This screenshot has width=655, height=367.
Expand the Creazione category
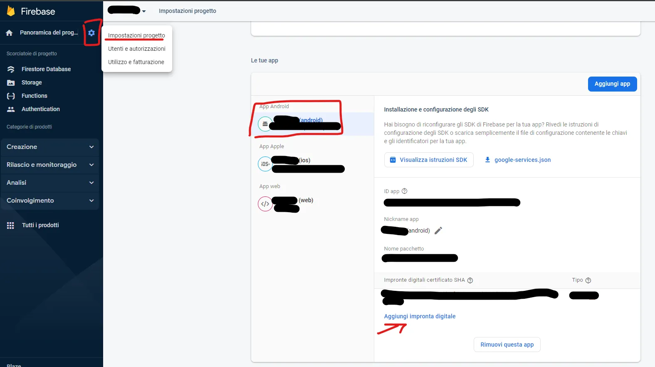[50, 147]
